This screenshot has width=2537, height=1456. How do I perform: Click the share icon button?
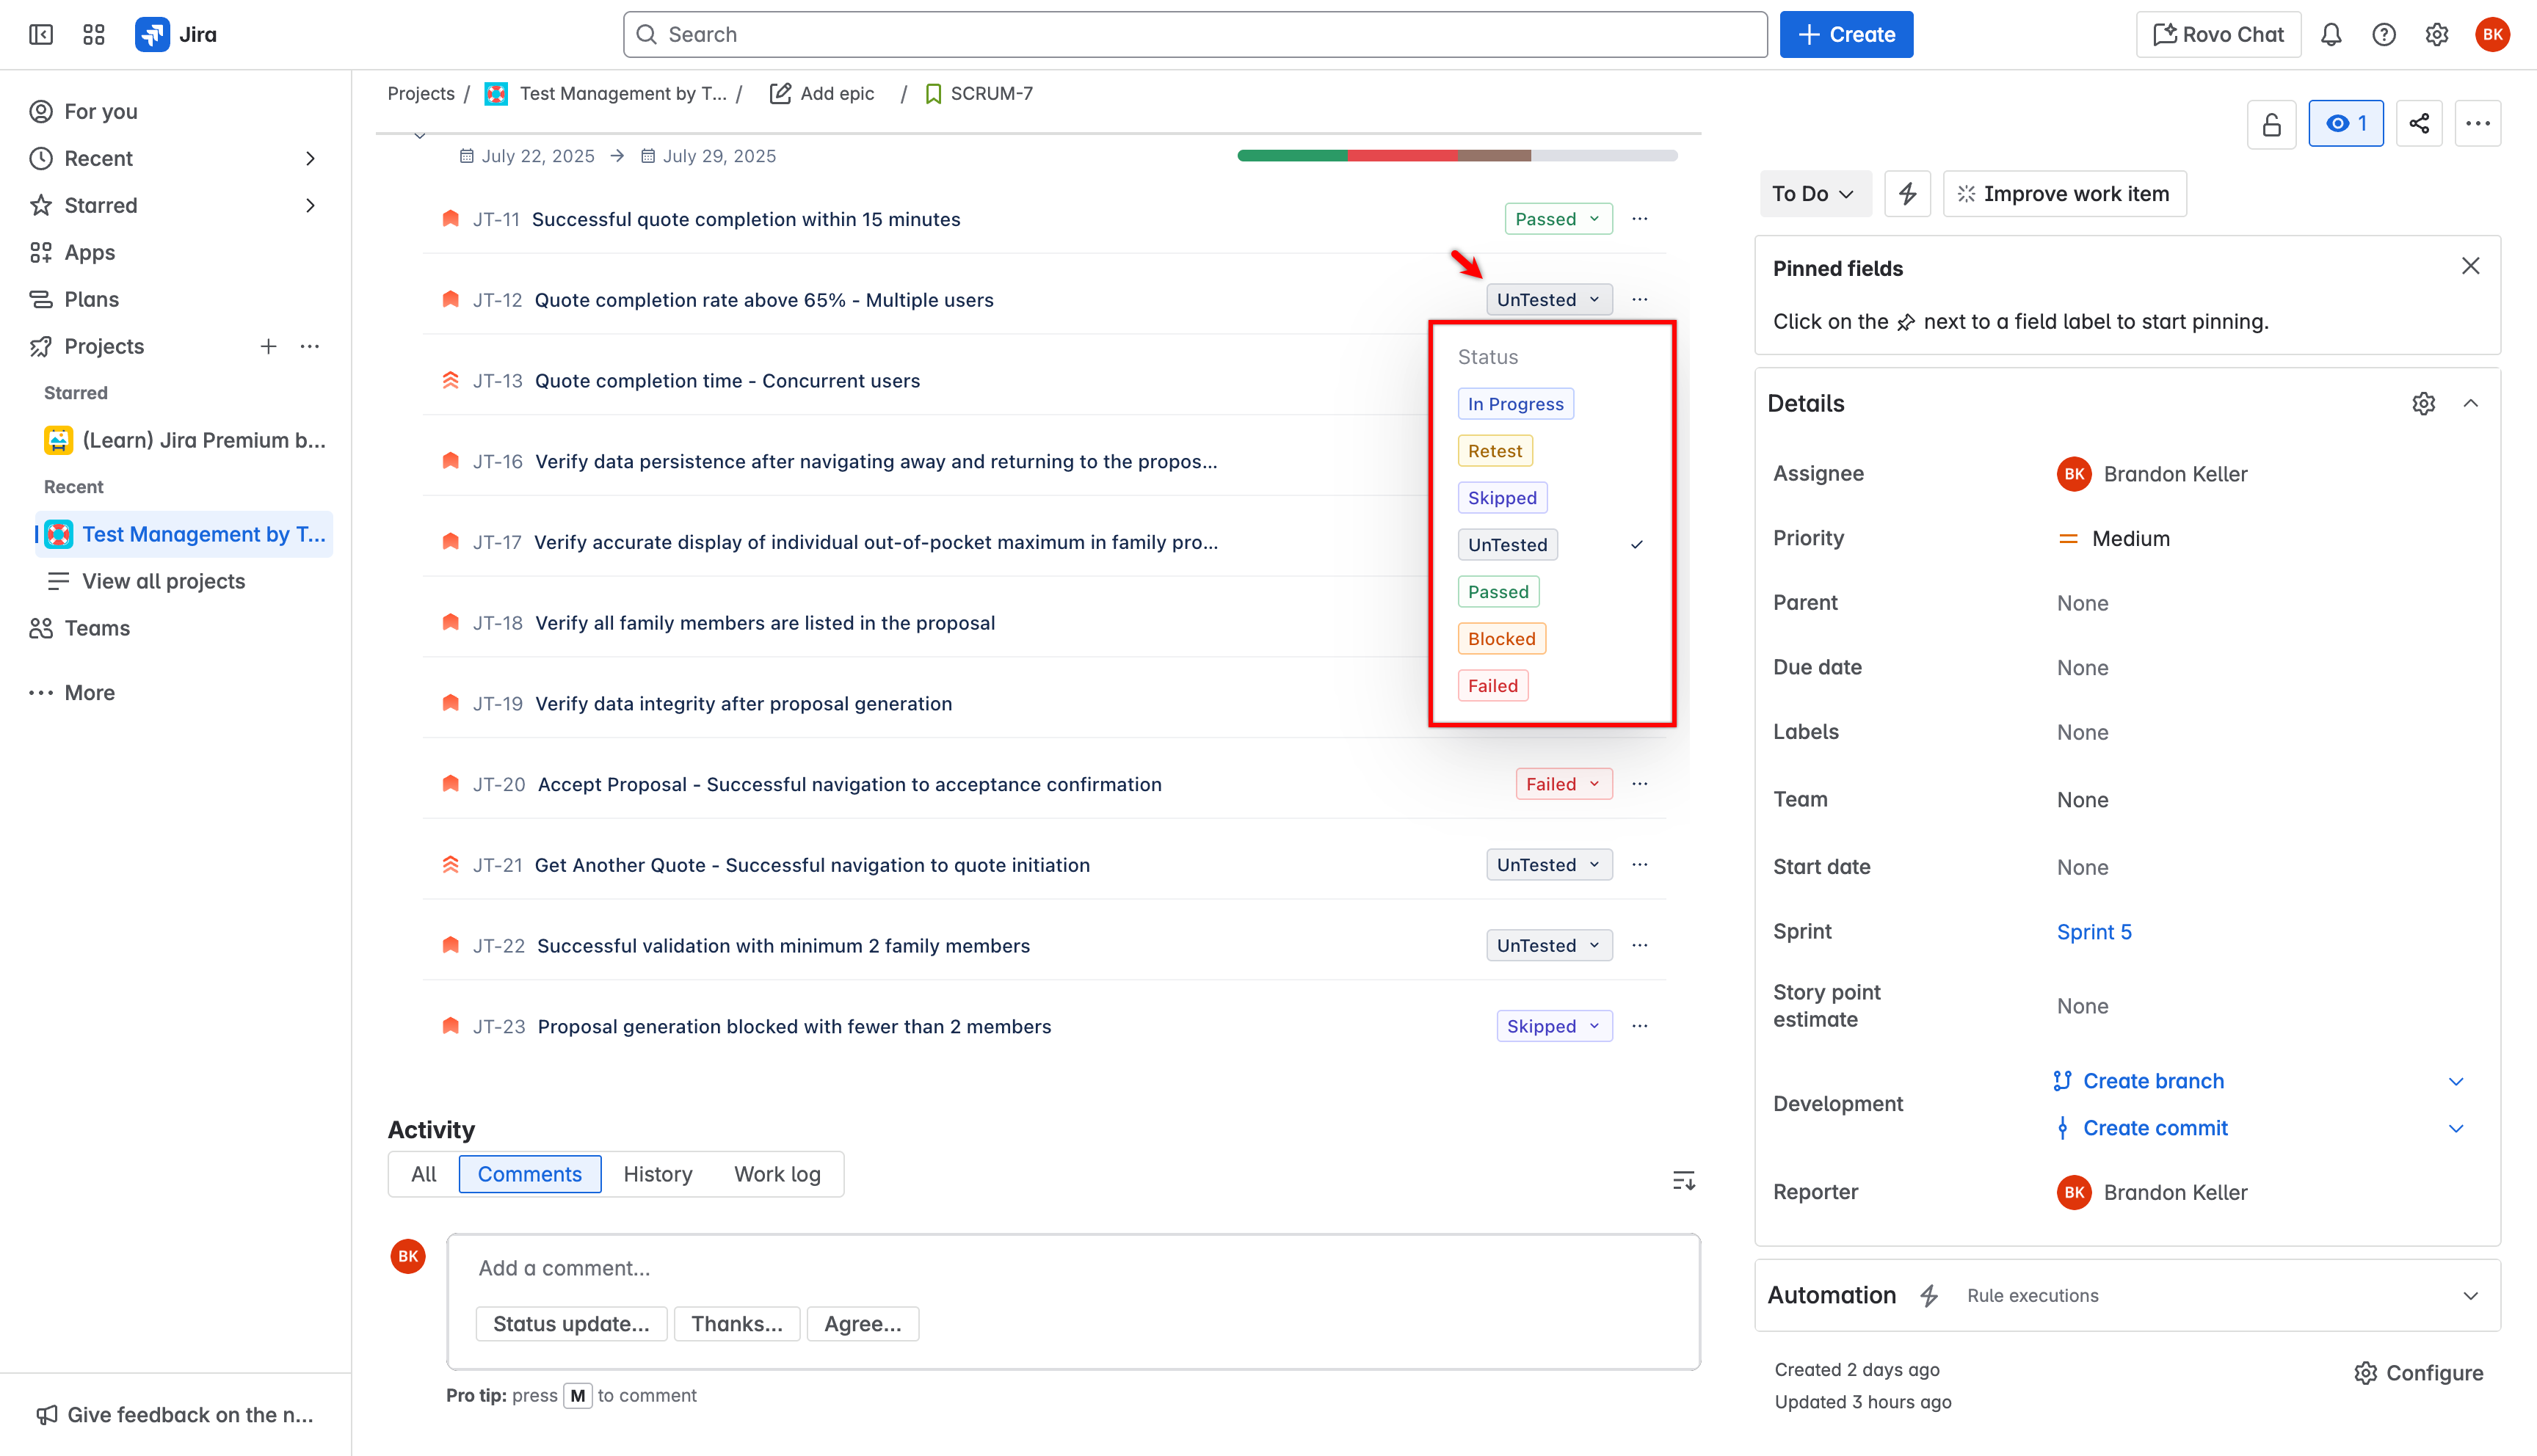tap(2419, 124)
